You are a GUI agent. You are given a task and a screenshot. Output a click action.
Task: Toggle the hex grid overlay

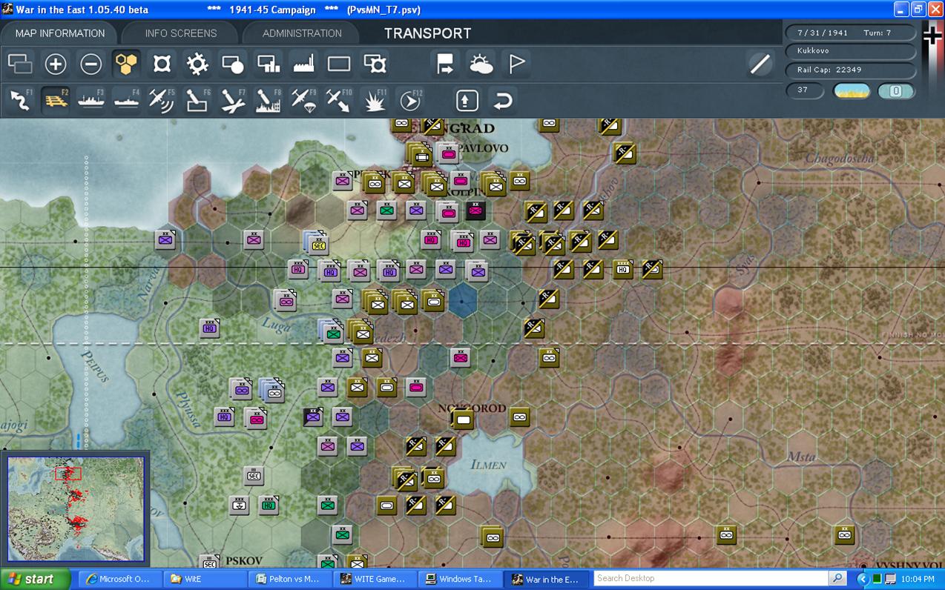click(x=127, y=64)
